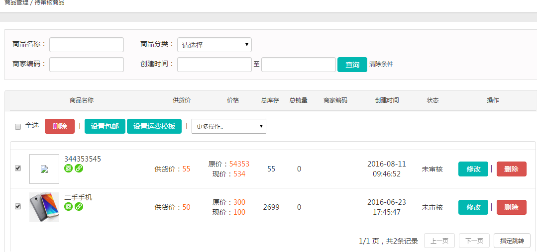
Task: Click link icon under 二手手机
Action: tap(79, 206)
